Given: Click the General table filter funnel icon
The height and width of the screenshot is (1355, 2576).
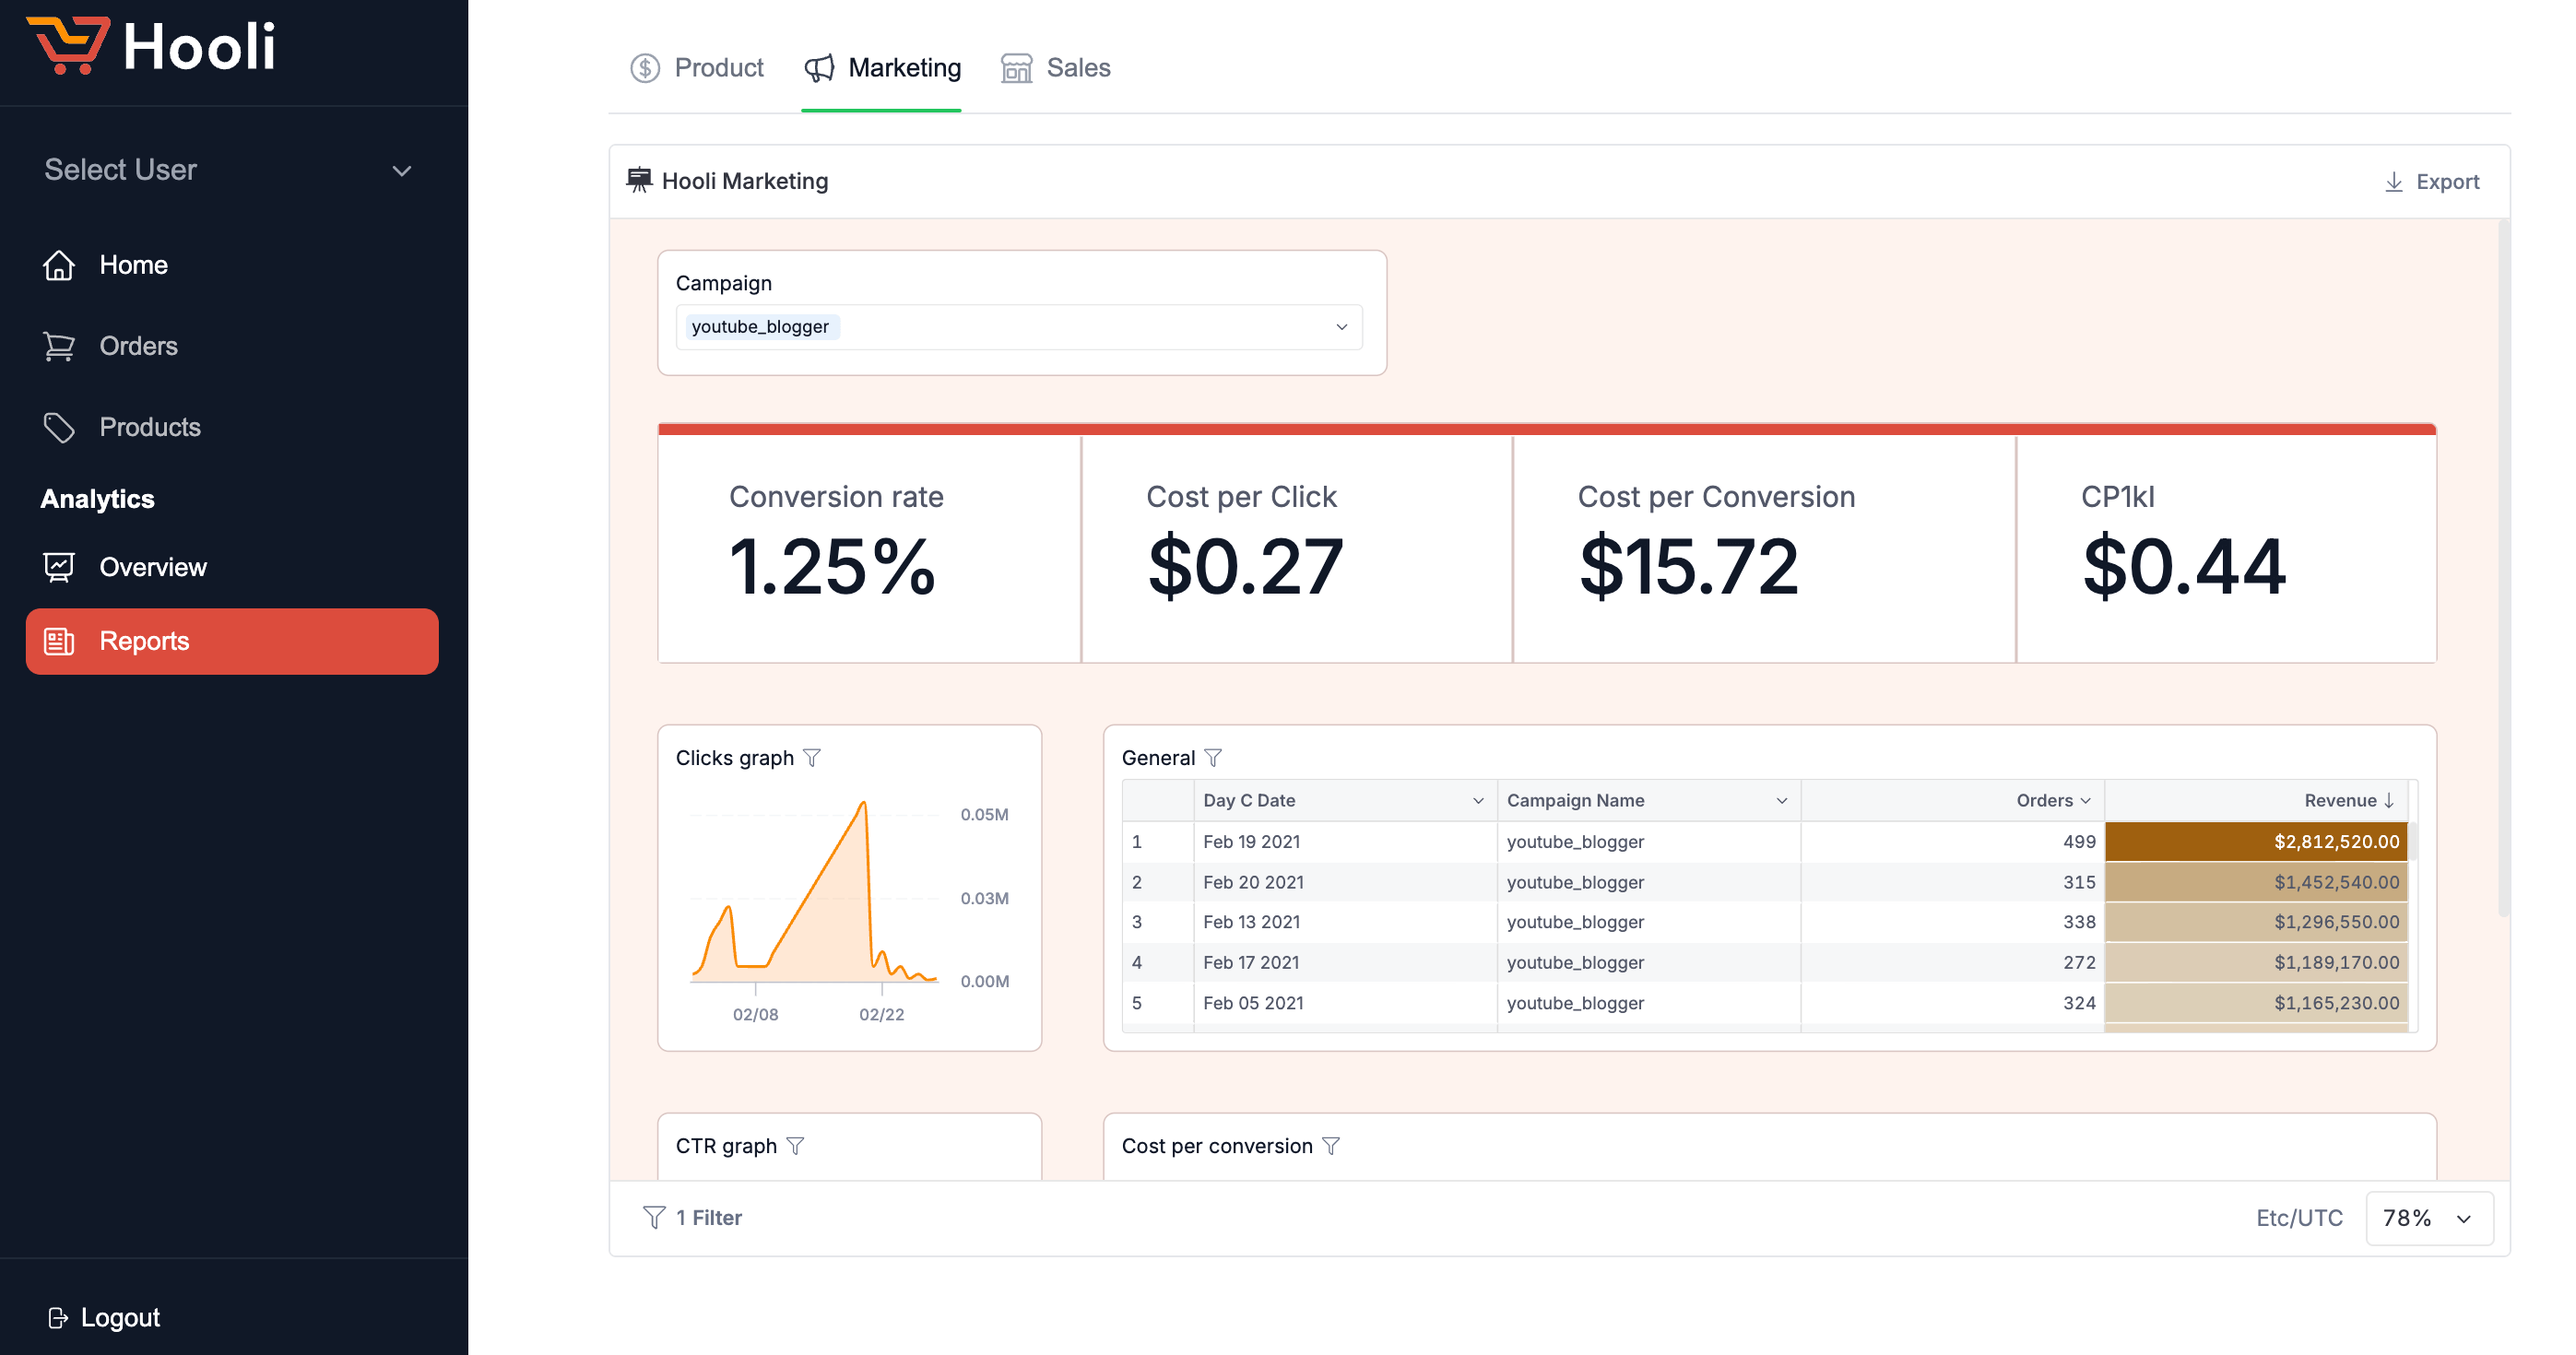Looking at the screenshot, I should point(1213,758).
